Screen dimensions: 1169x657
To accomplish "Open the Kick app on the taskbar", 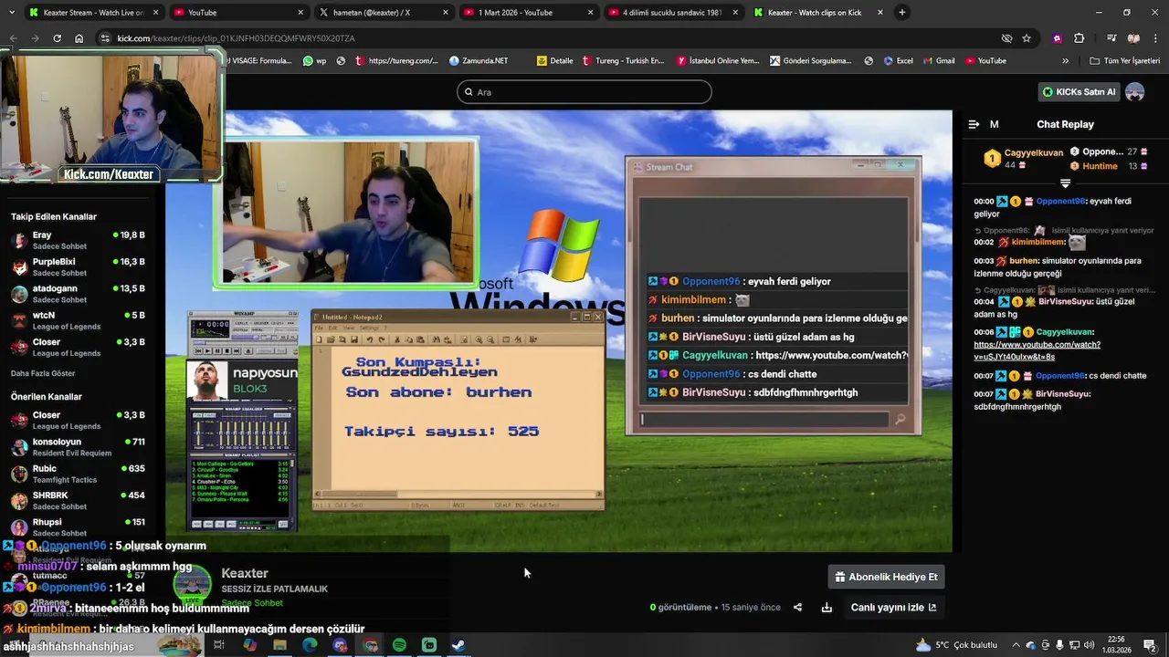I will (429, 645).
